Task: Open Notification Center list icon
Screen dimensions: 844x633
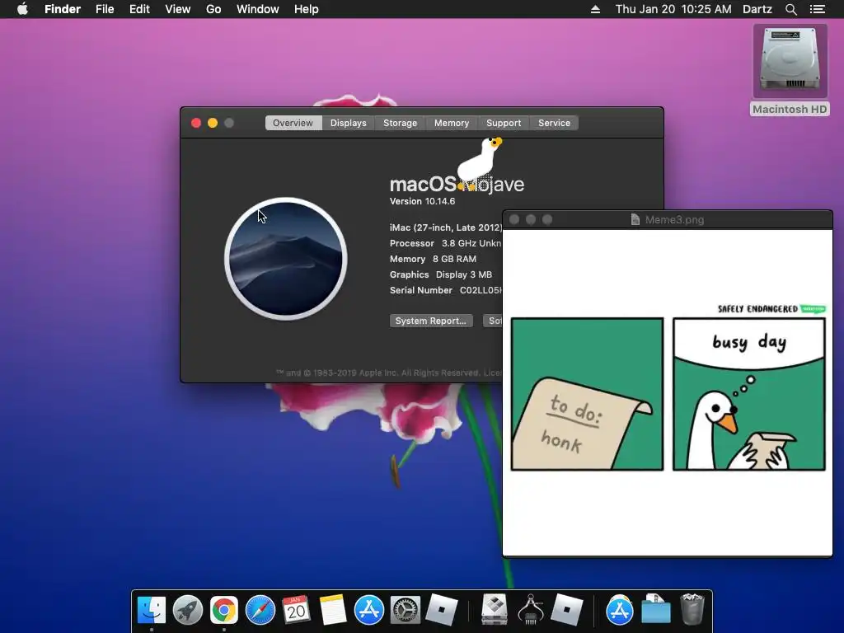Action: [817, 9]
